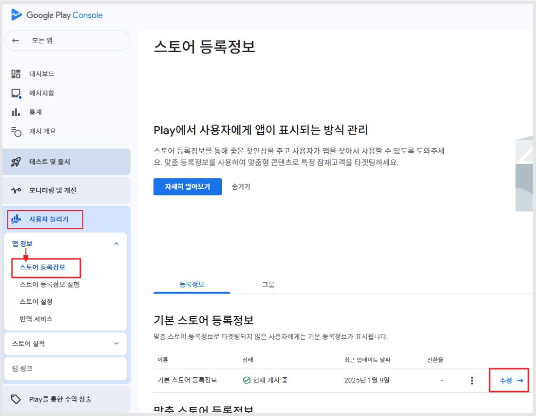536x416 pixels.
Task: Click the 이름 column header
Action: [x=163, y=360]
